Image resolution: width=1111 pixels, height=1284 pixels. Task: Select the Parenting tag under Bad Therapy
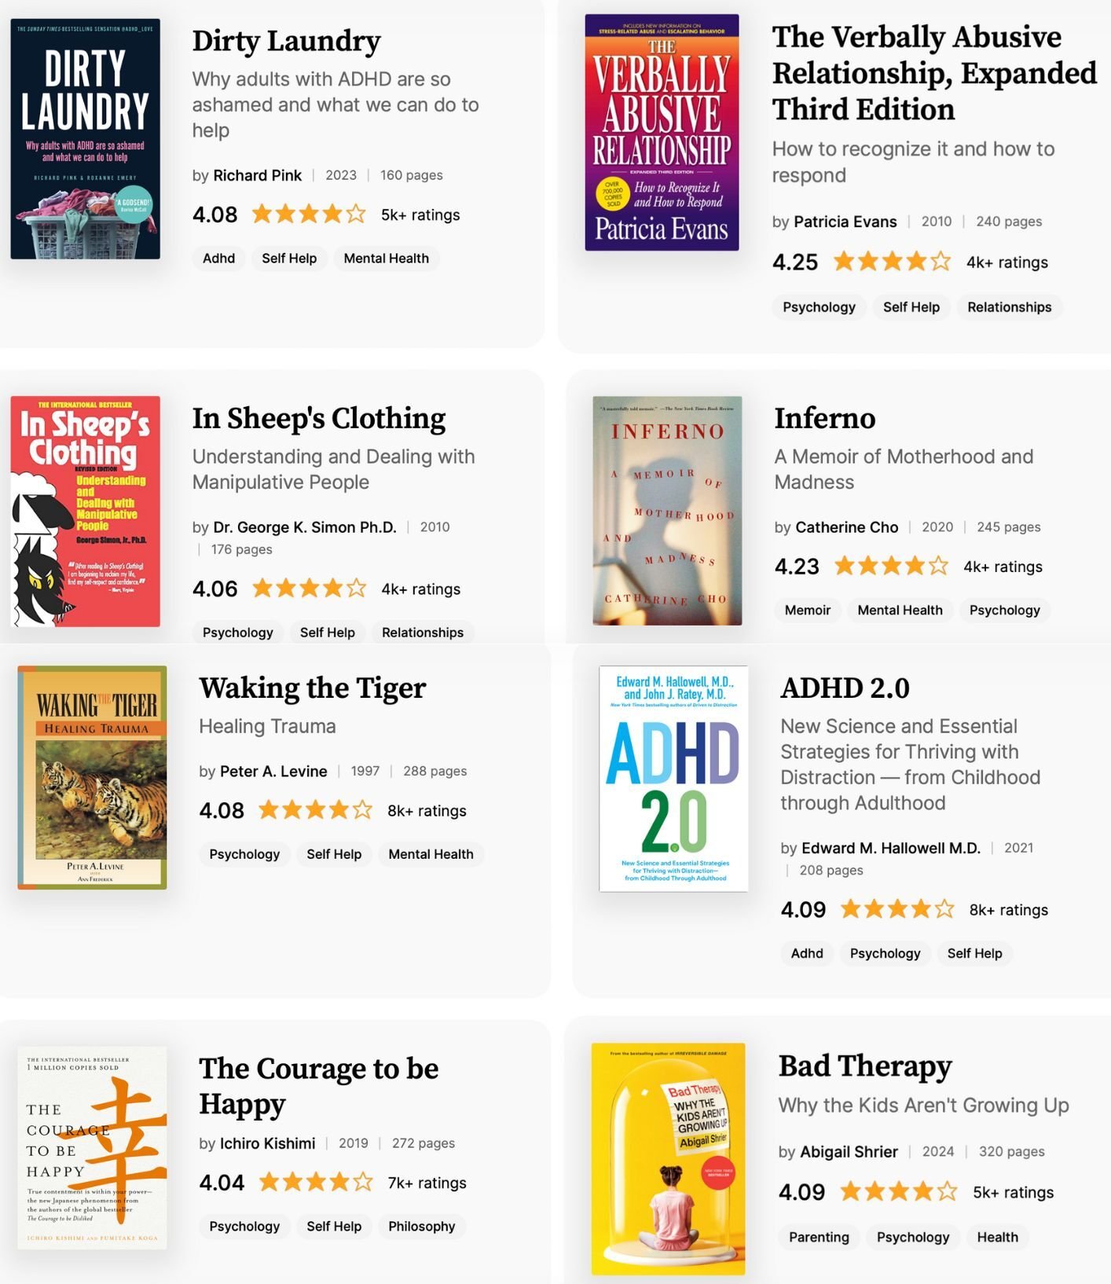[x=819, y=1238]
